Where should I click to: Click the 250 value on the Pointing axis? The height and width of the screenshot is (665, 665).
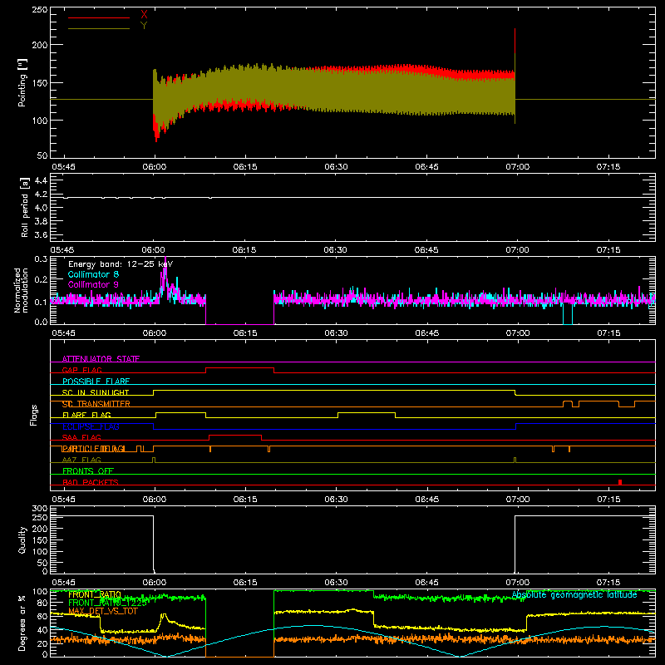[x=40, y=9]
